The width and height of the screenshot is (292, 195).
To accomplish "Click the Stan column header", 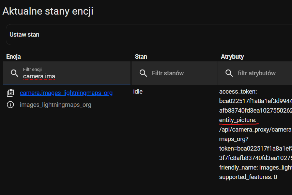I will click(x=141, y=57).
